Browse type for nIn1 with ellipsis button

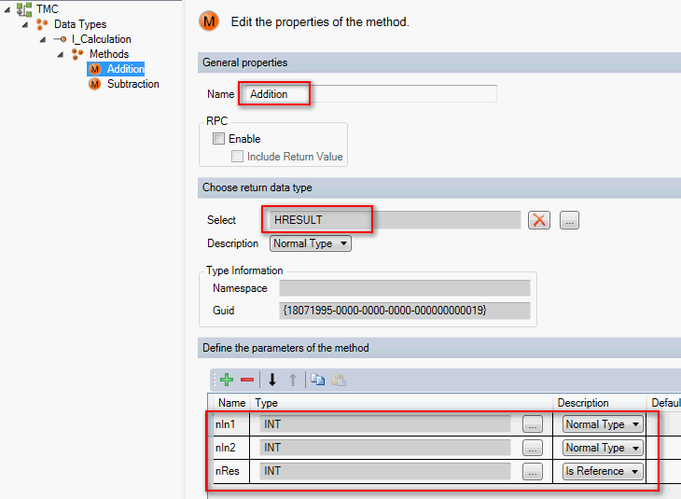(533, 424)
